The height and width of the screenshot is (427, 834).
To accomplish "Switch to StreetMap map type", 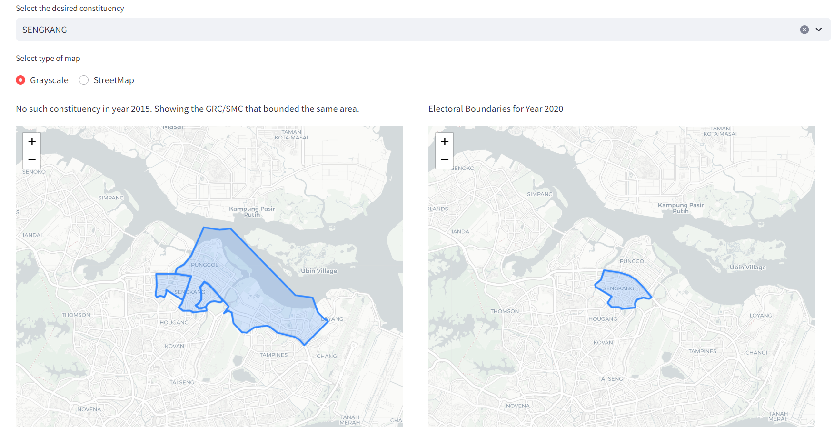I will [x=84, y=80].
